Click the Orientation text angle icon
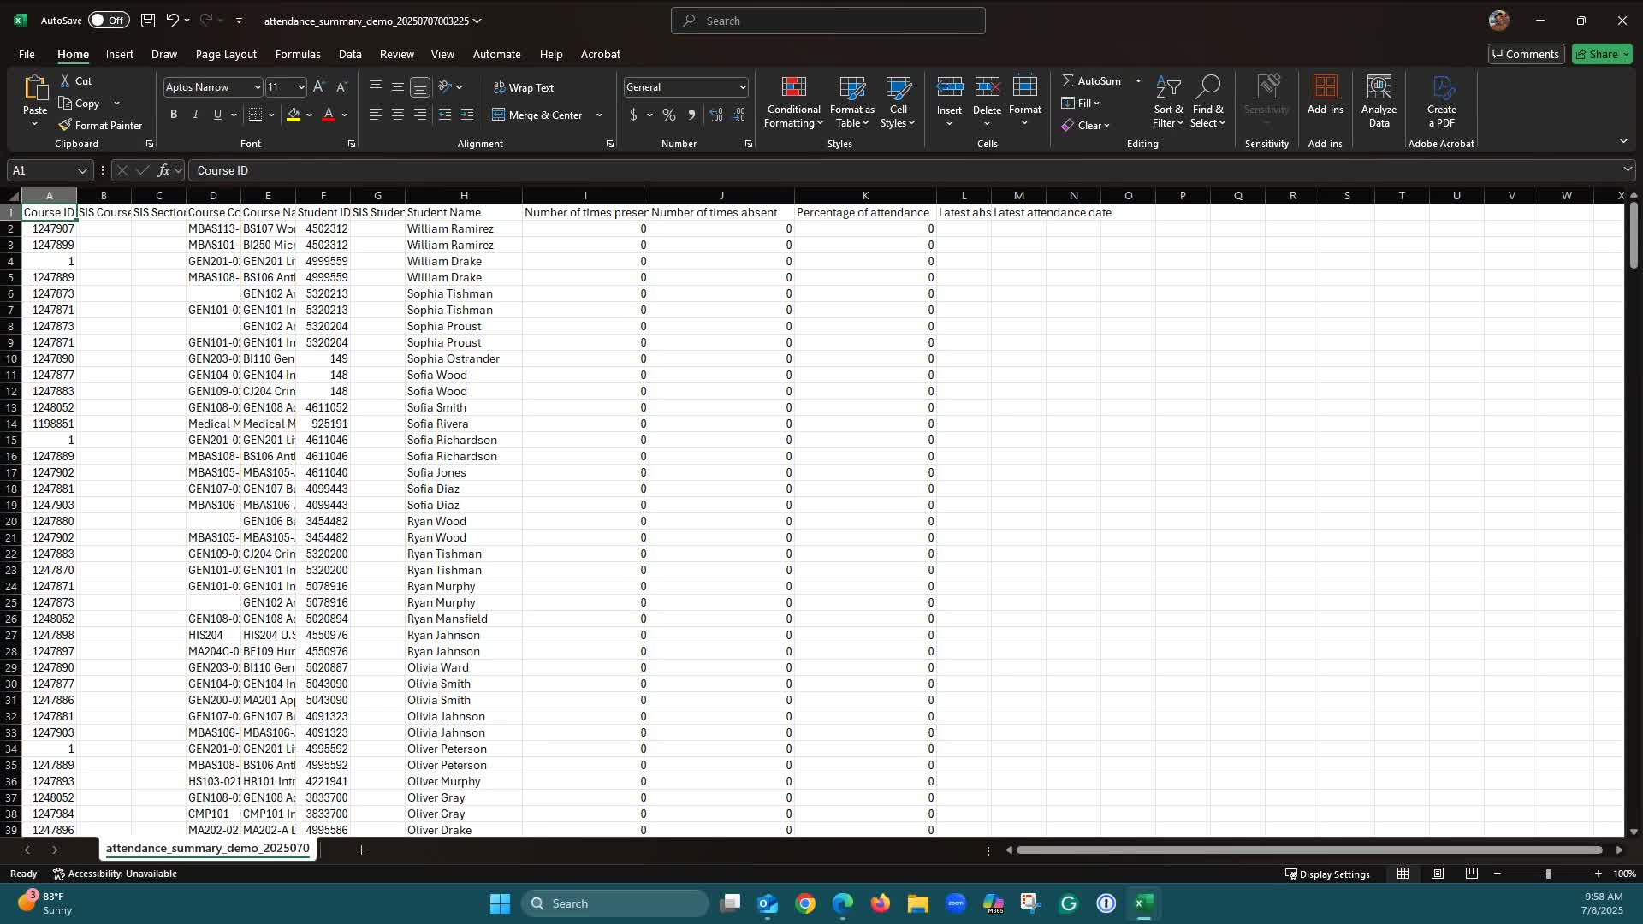1643x924 pixels. [x=445, y=87]
